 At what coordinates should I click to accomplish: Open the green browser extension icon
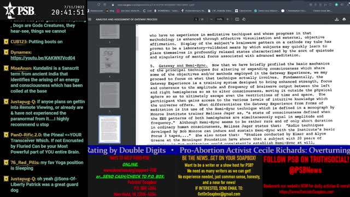coord(336,5)
